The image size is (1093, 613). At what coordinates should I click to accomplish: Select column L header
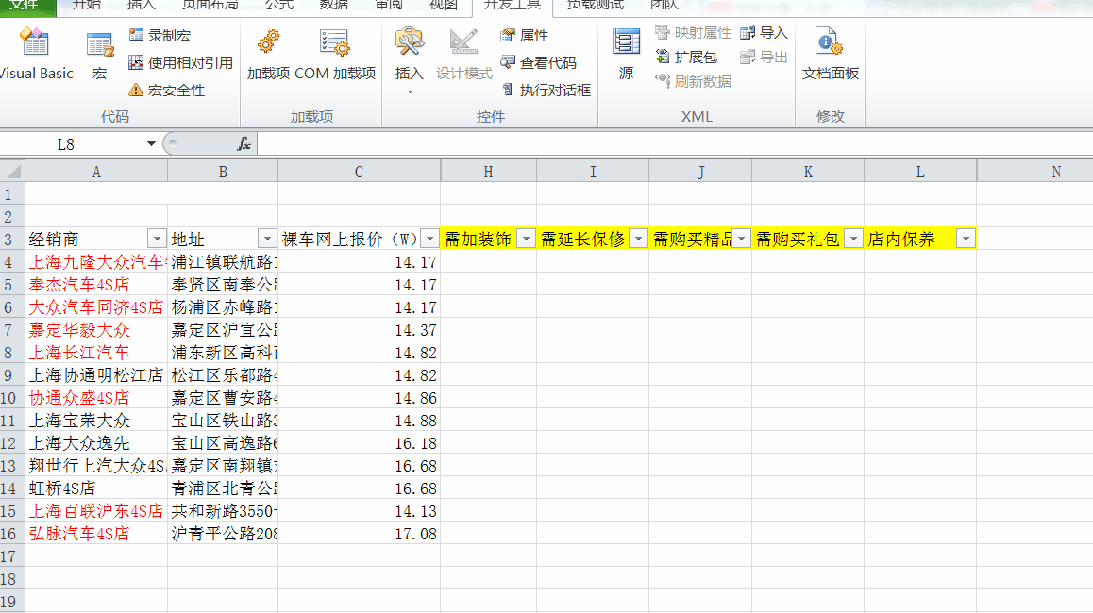[920, 172]
